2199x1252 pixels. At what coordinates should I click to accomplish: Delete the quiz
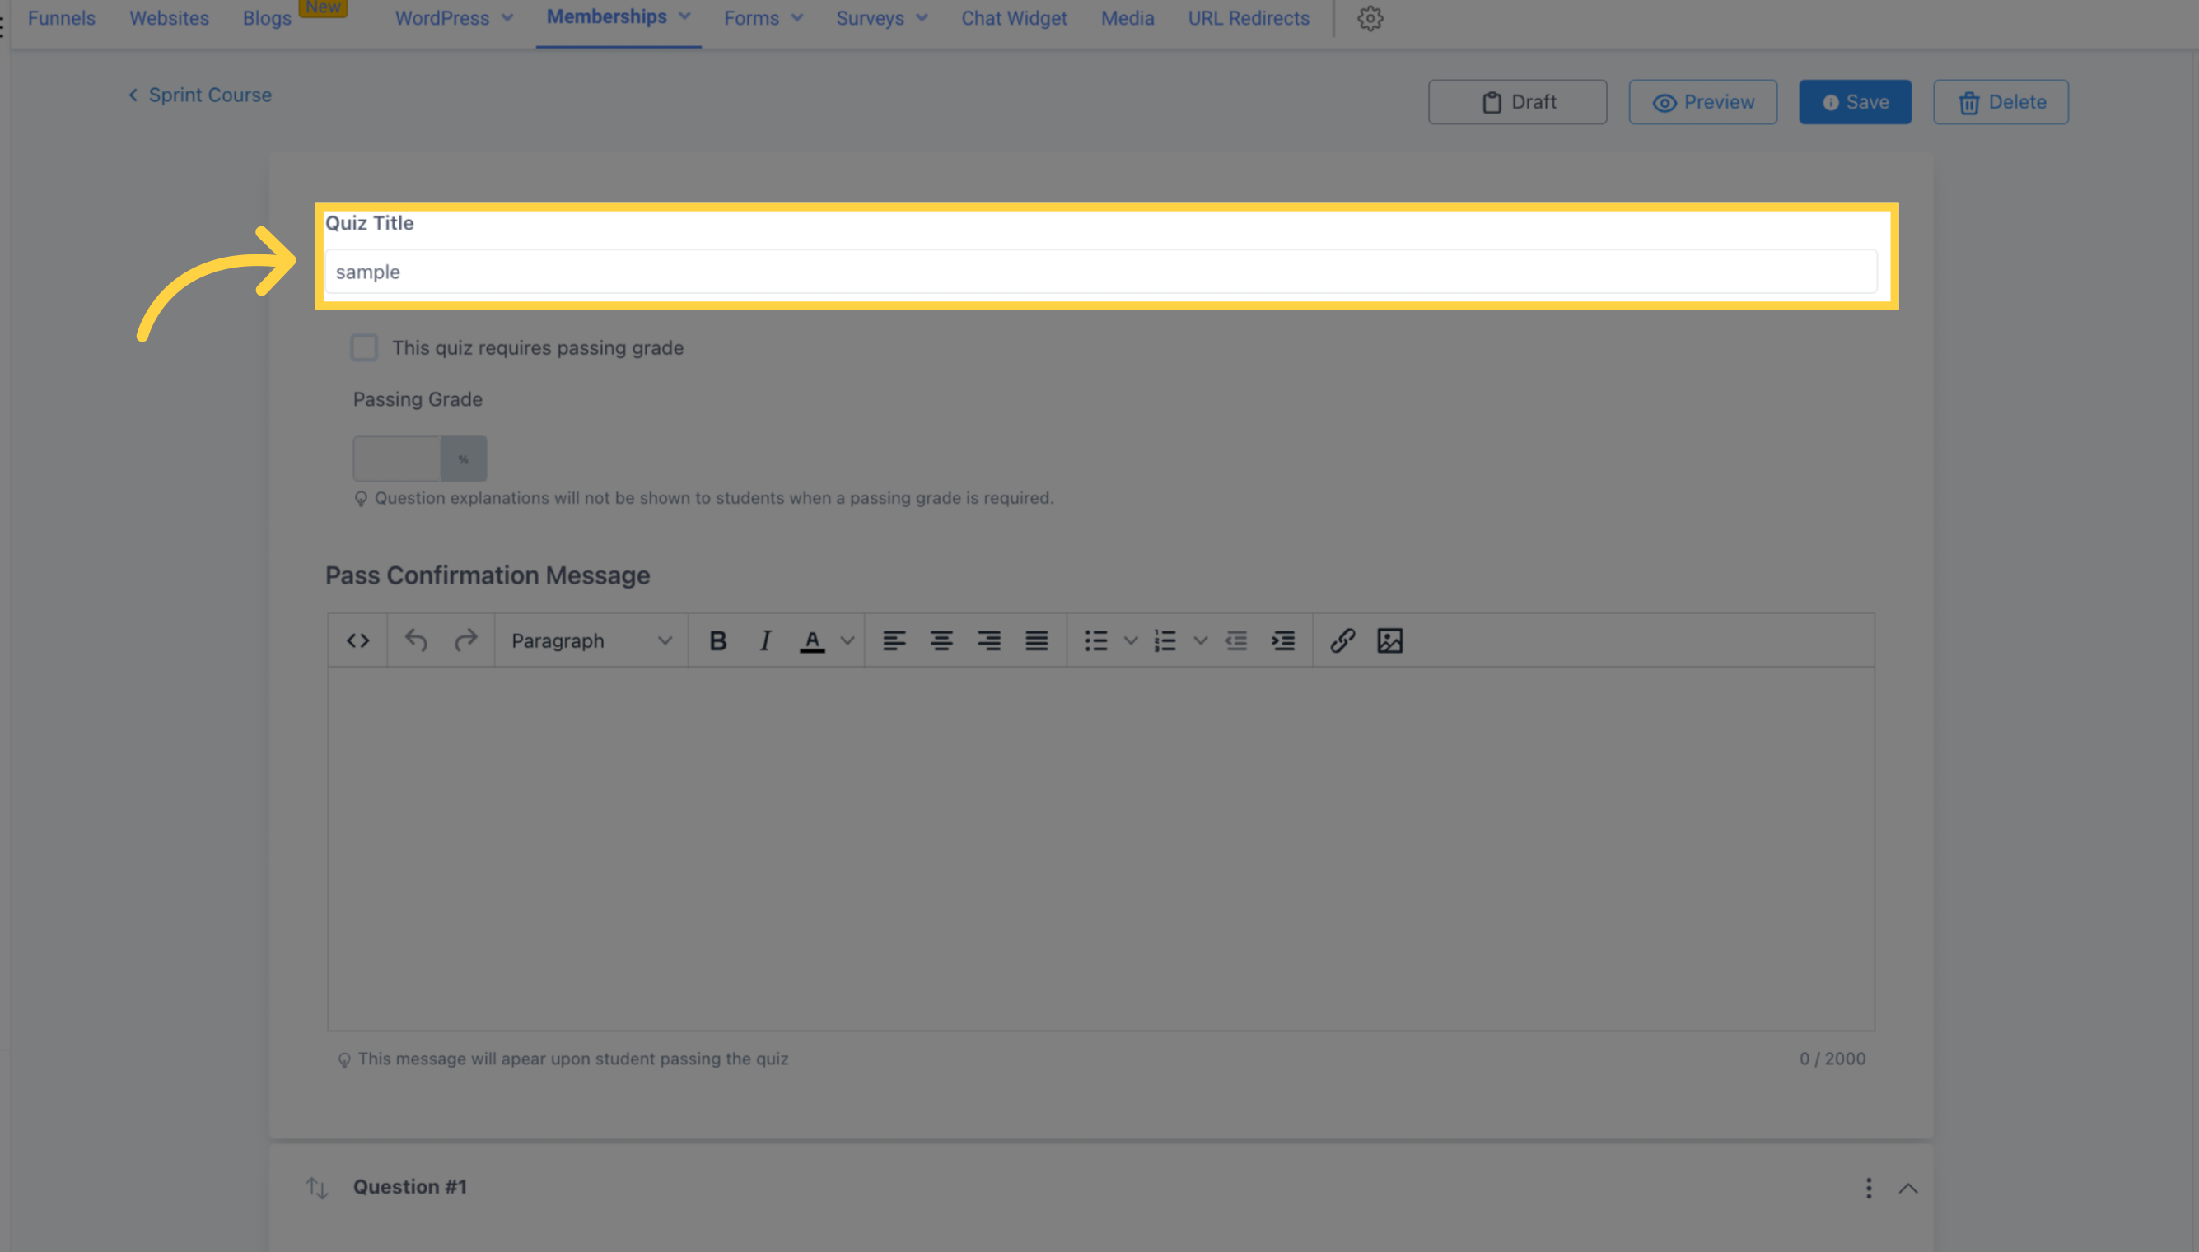pos(2001,101)
